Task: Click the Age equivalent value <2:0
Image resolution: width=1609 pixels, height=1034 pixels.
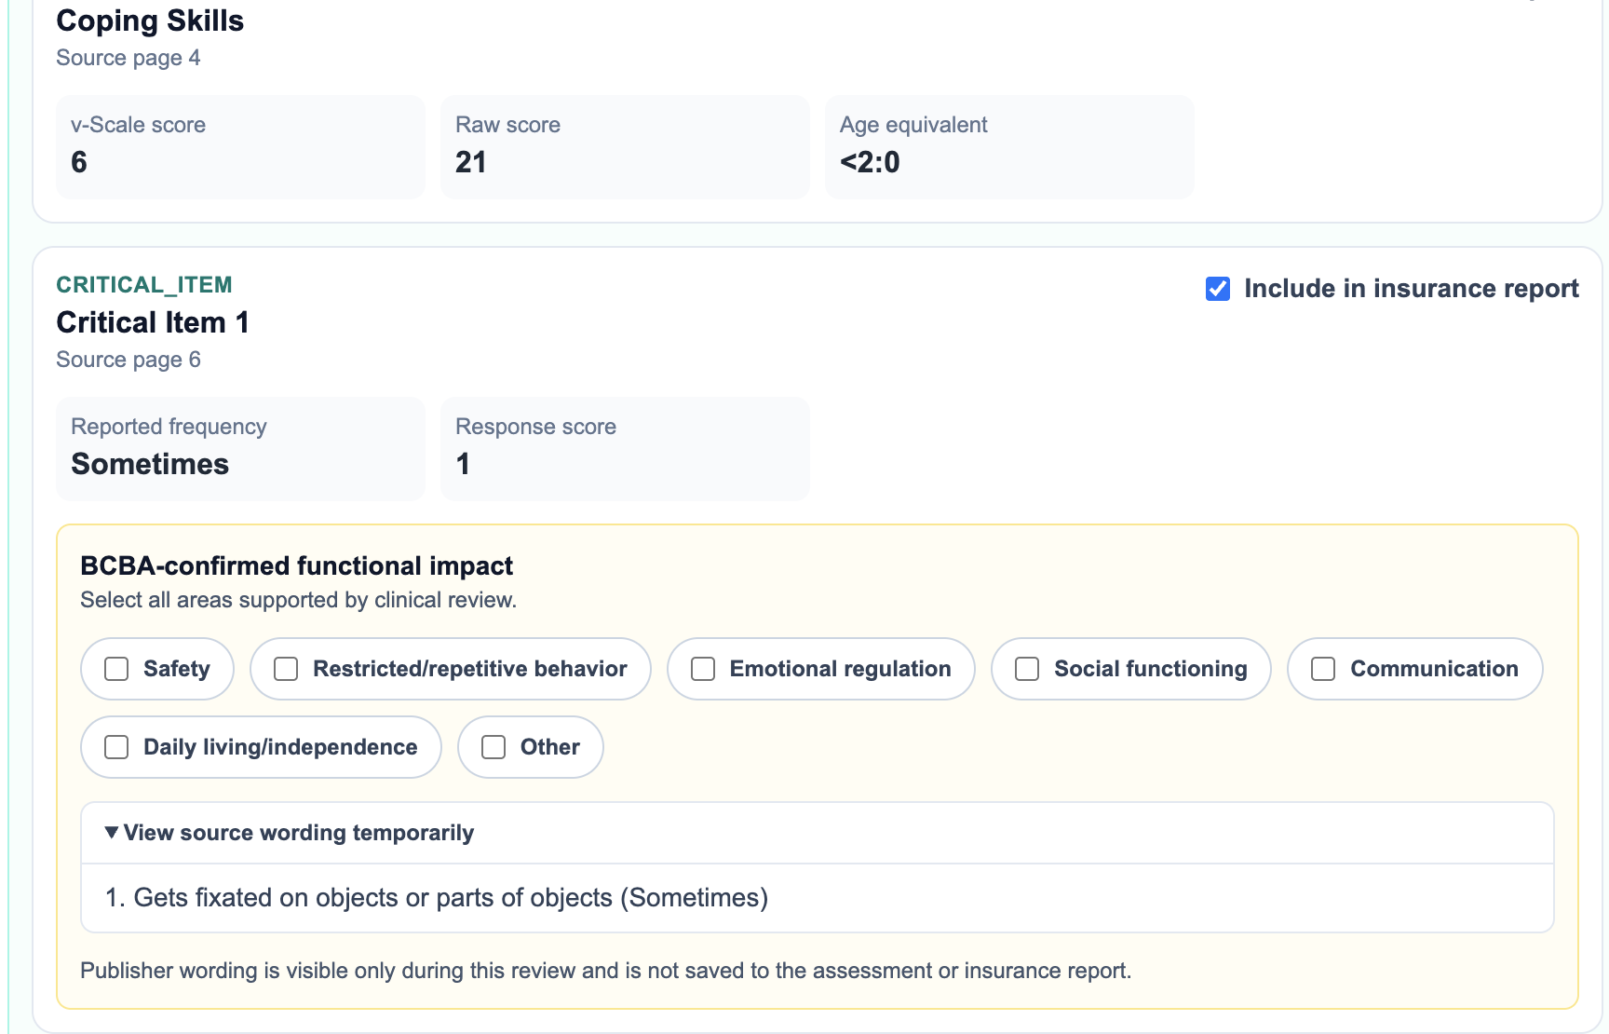Action: coord(870,162)
